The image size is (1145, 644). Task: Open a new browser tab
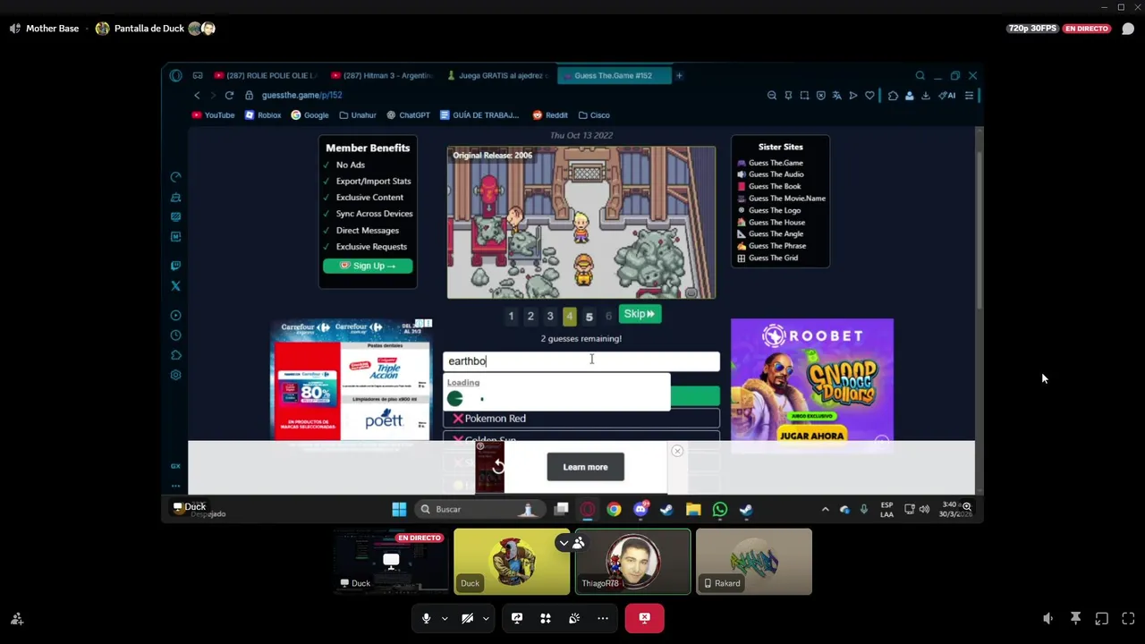[x=679, y=76]
